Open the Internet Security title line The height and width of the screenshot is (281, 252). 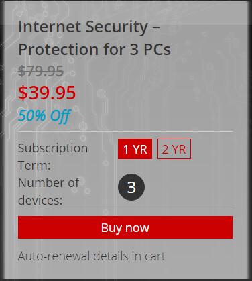click(x=89, y=27)
